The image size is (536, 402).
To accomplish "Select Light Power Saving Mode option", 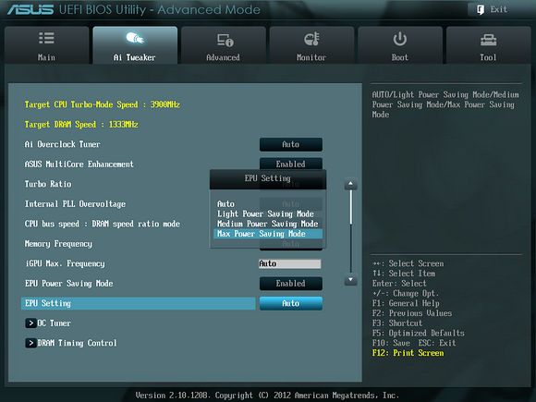I will (265, 214).
